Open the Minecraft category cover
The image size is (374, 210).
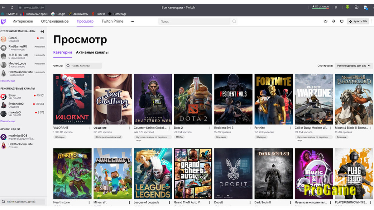[x=113, y=174]
